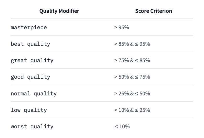Select the ≤ 10% score criterion
Image resolution: width=204 pixels, height=138 pixels.
click(x=122, y=127)
